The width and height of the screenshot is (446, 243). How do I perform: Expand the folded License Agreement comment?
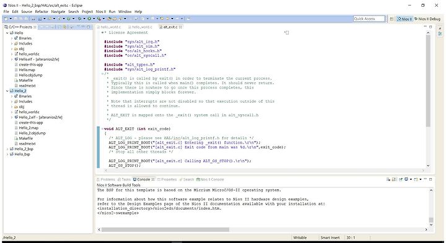click(102, 33)
